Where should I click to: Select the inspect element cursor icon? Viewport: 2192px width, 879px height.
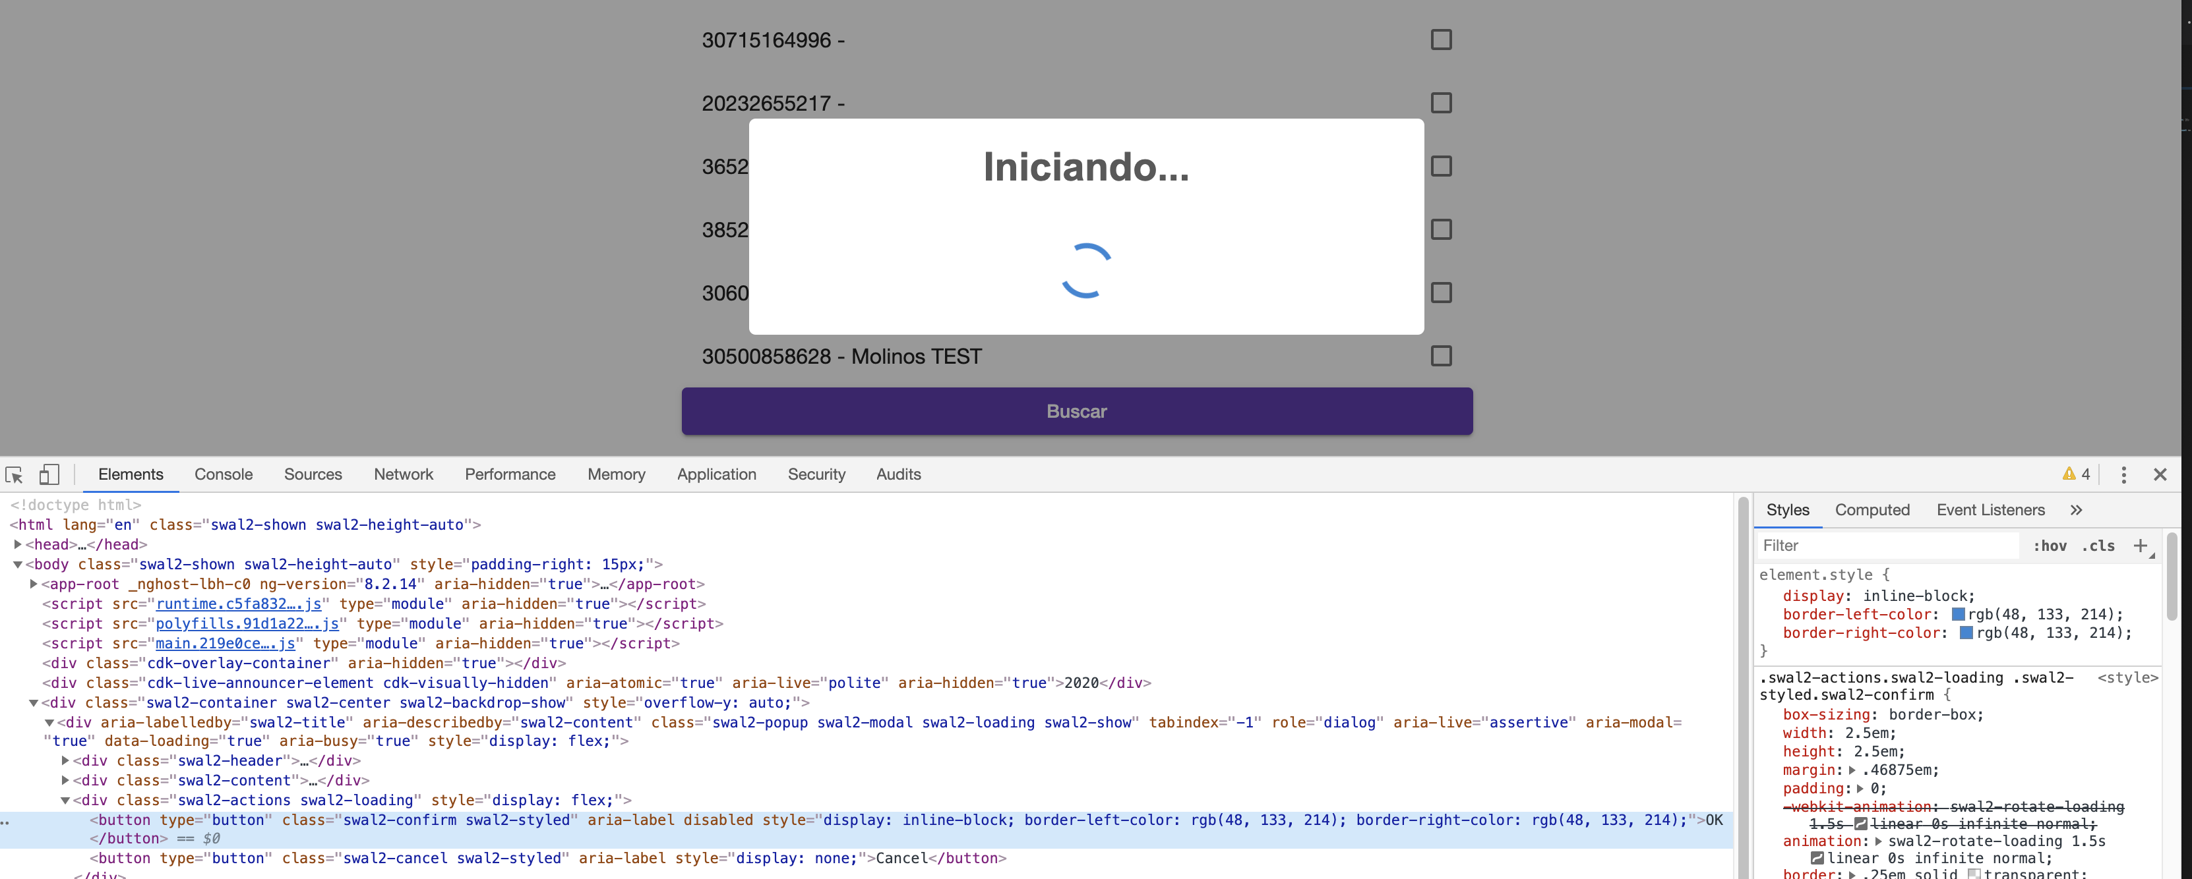pos(14,474)
